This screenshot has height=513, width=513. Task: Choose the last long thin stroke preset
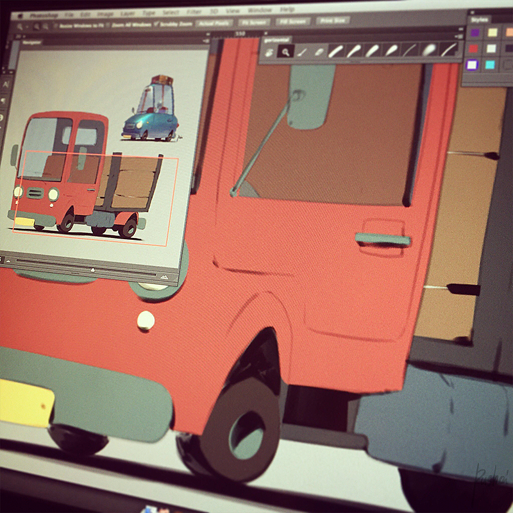click(x=449, y=49)
